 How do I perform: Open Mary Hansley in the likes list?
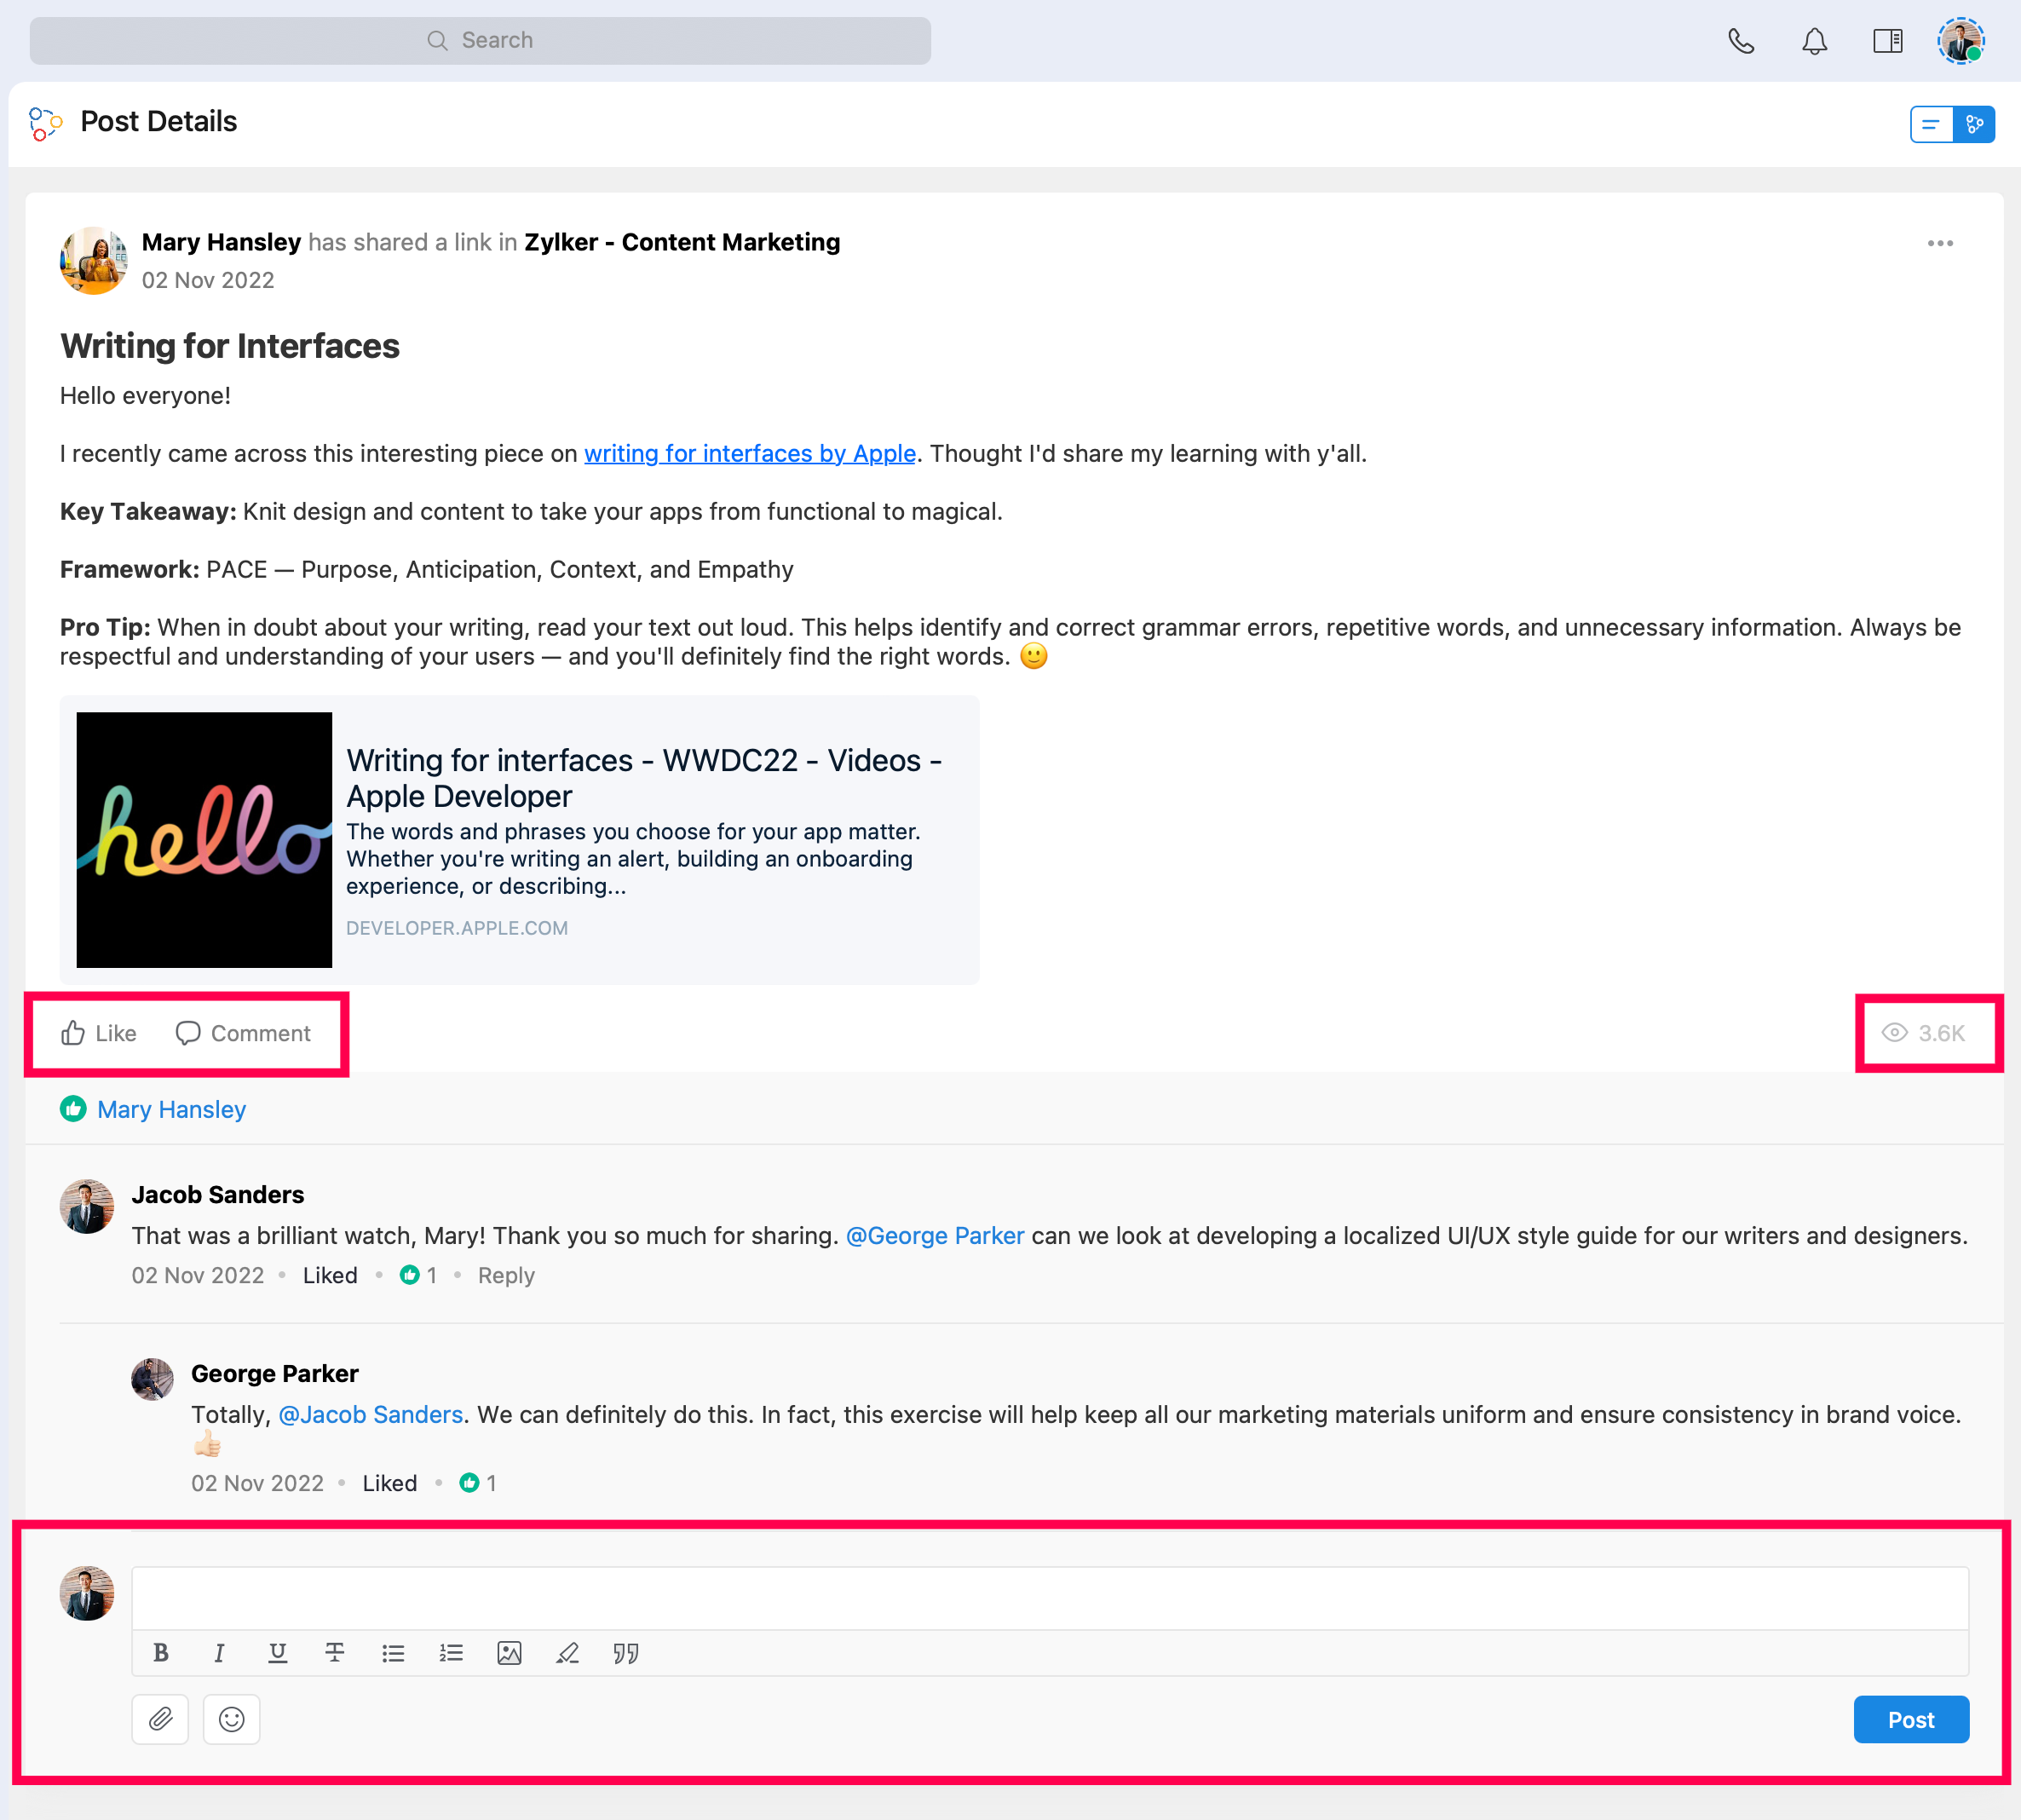coord(171,1109)
